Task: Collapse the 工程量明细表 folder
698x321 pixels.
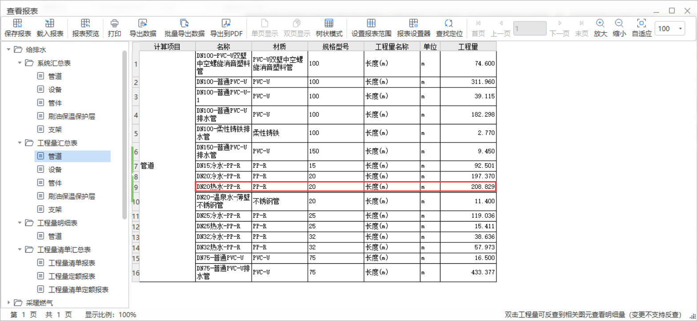Action: click(20, 223)
